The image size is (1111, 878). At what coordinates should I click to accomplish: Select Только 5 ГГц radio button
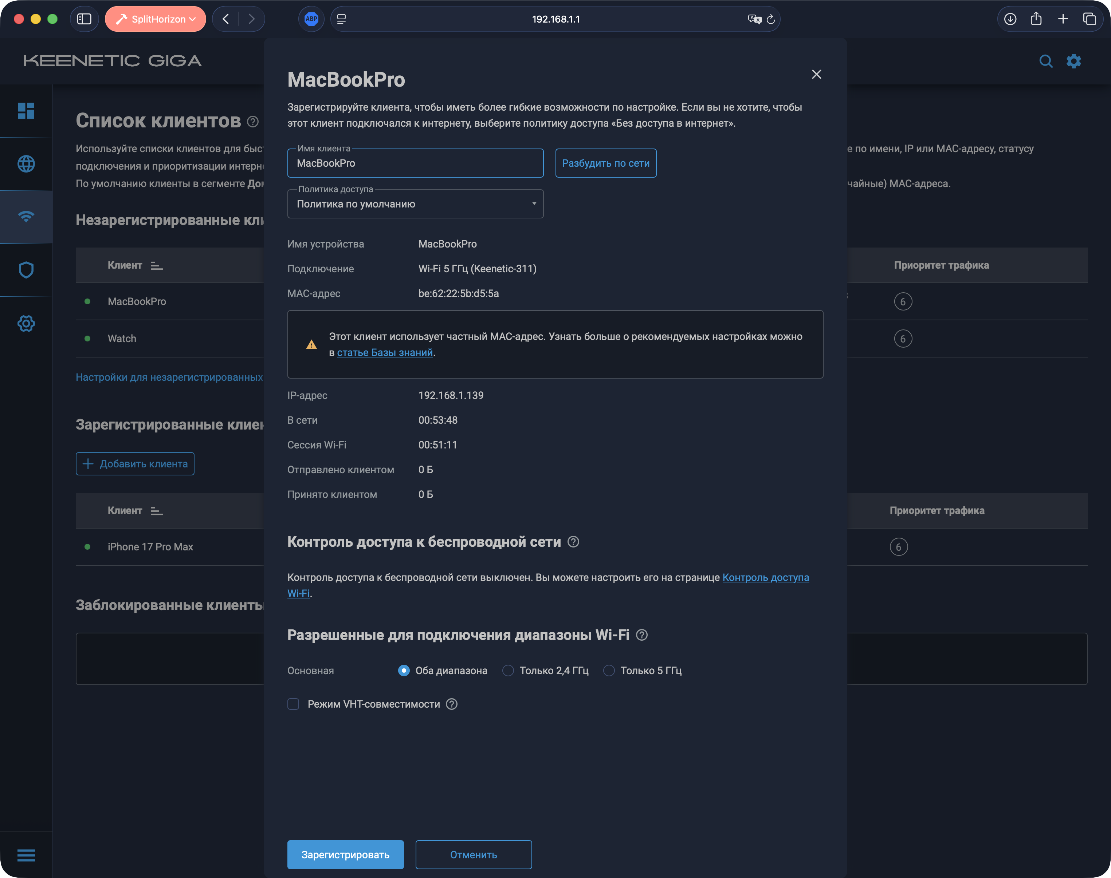609,671
